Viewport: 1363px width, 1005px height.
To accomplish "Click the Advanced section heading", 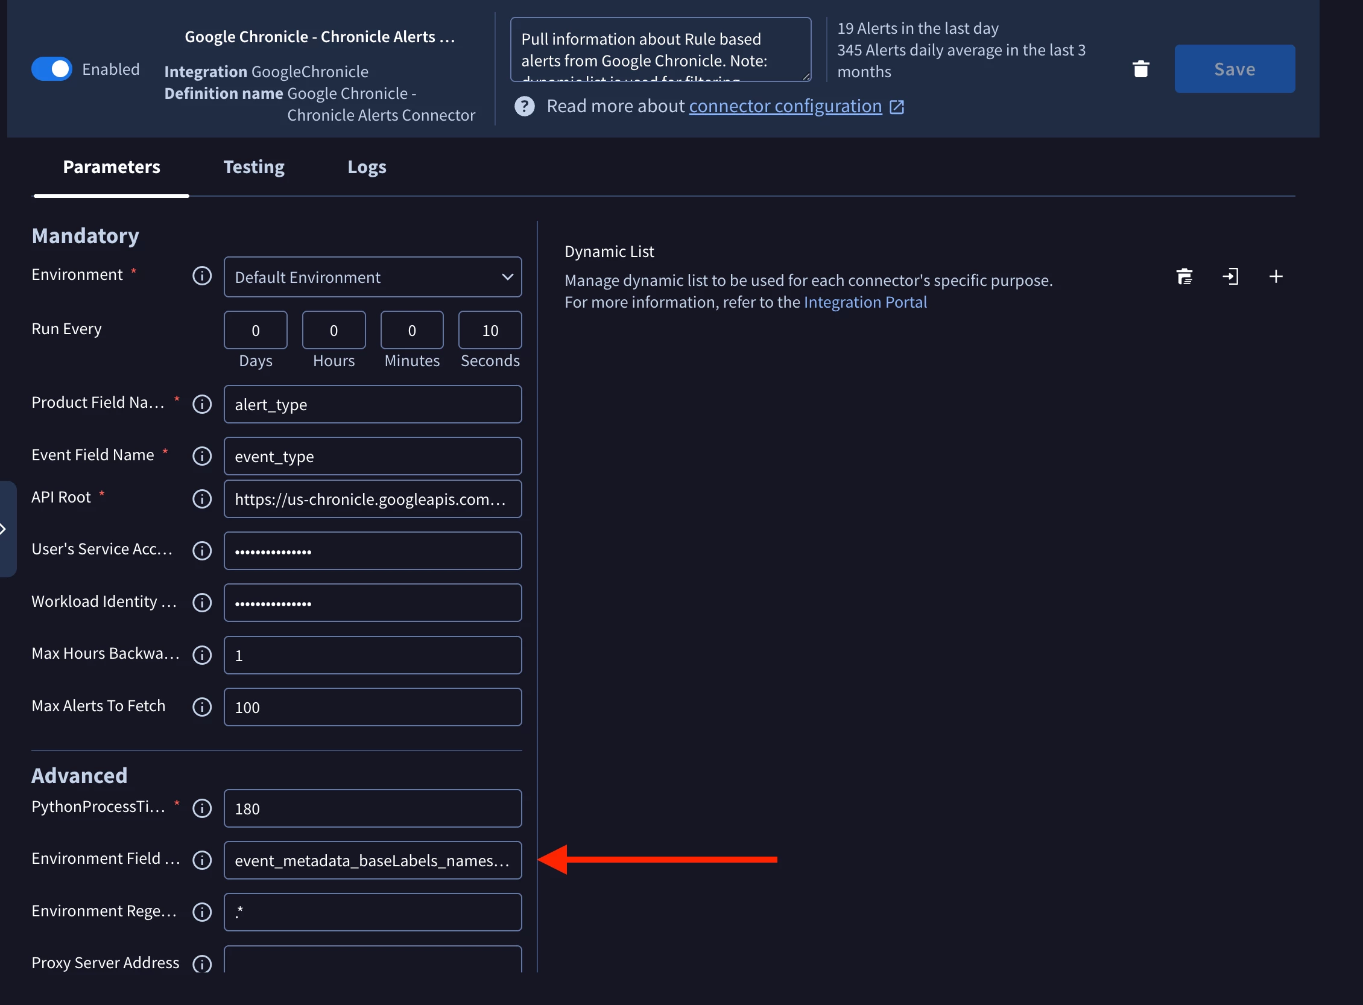I will point(79,776).
